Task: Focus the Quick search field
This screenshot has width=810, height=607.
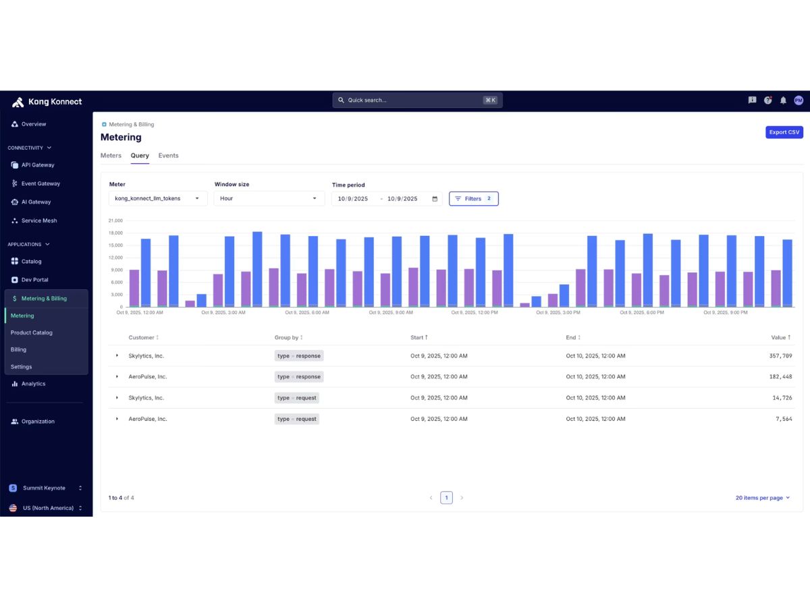Action: tap(417, 100)
